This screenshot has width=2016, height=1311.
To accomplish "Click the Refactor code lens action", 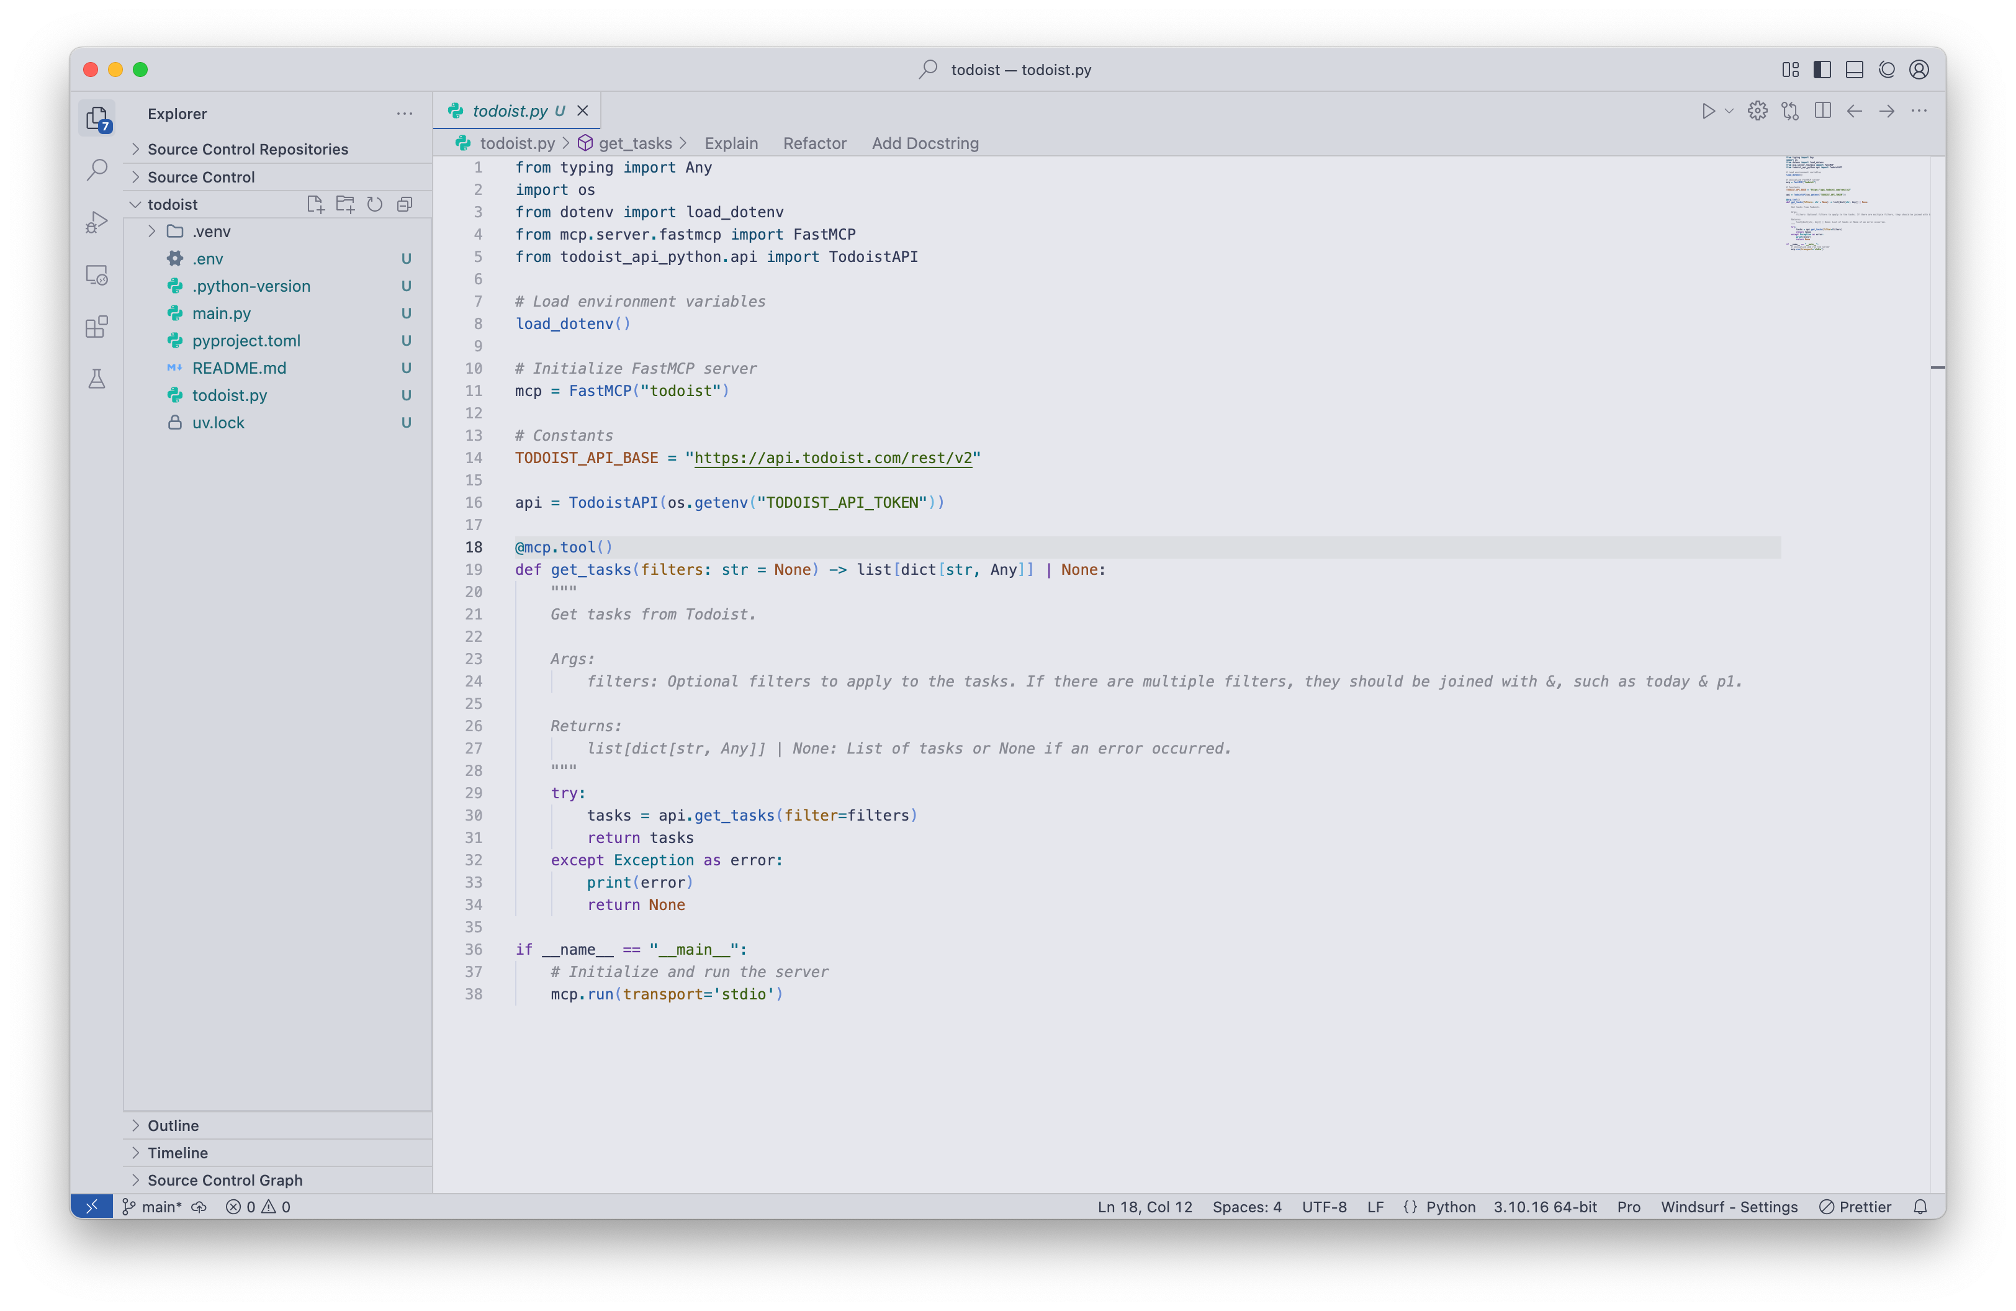I will click(x=814, y=143).
